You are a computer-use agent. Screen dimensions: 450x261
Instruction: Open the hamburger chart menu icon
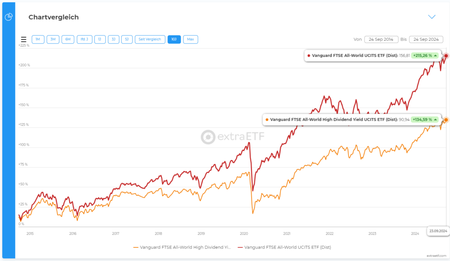point(24,39)
